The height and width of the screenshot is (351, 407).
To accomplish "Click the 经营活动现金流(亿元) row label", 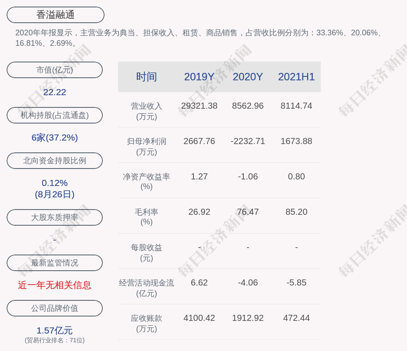I will coord(147,288).
